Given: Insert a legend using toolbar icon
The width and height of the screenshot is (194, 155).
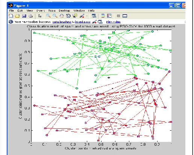Looking at the screenshot, I should 109,16.
